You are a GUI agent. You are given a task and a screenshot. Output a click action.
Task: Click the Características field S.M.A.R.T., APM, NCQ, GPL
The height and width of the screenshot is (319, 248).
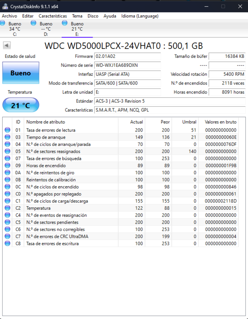pyautogui.click(x=170, y=110)
